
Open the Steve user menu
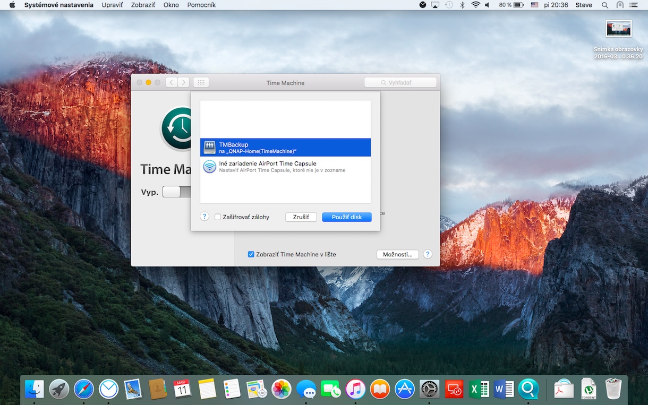(x=584, y=5)
